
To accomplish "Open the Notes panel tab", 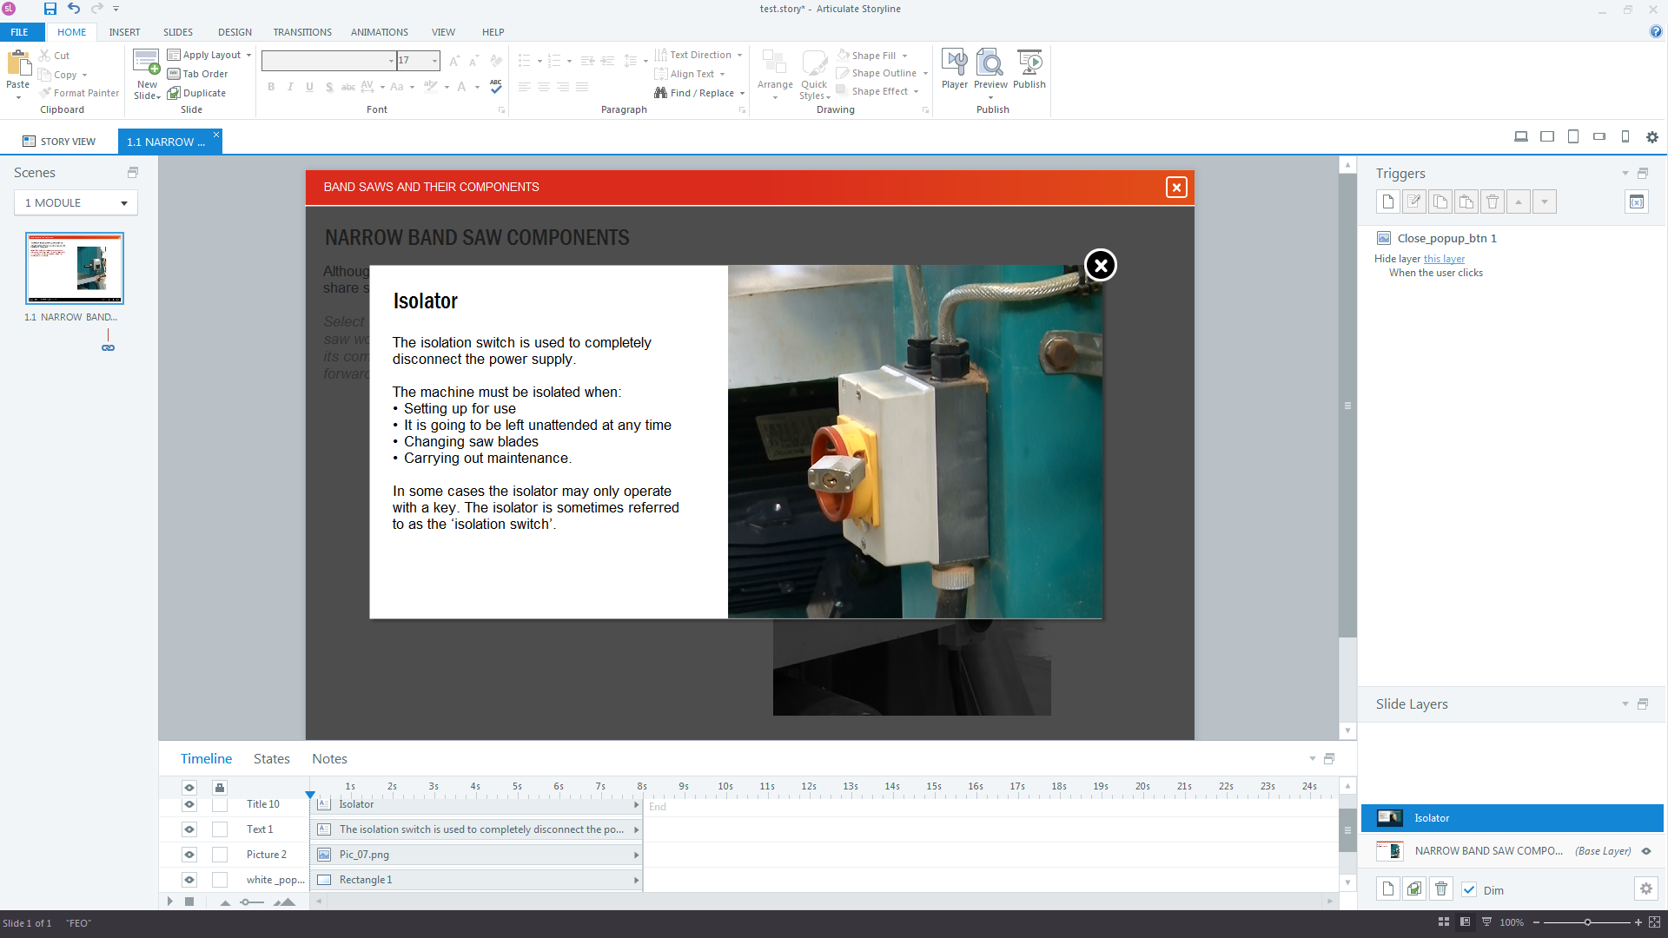I will [x=329, y=758].
